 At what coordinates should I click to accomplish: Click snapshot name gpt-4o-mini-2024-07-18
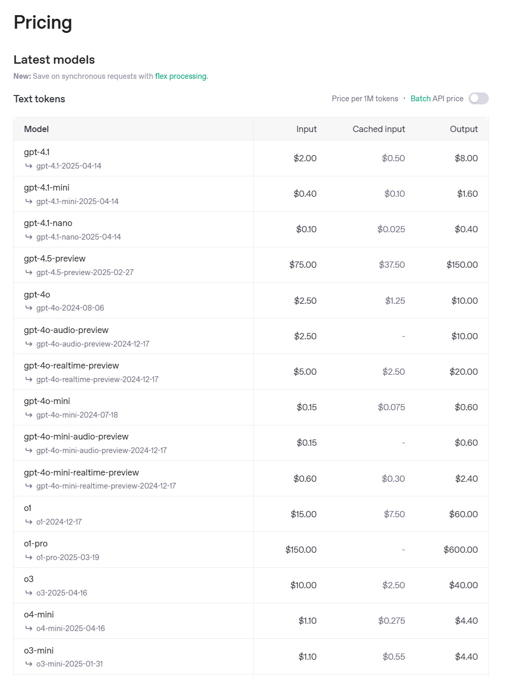point(77,415)
